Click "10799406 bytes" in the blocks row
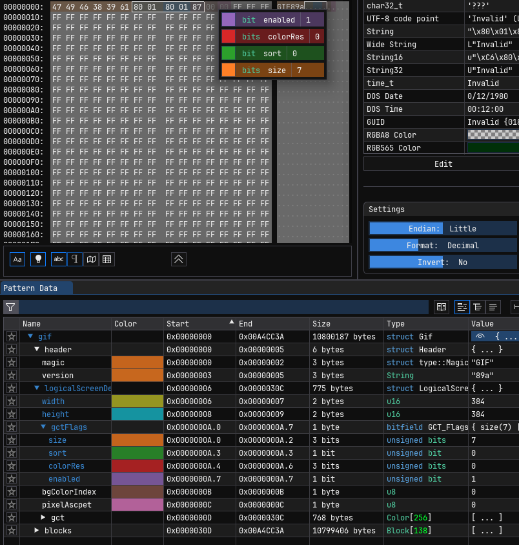The image size is (519, 545). pyautogui.click(x=344, y=530)
